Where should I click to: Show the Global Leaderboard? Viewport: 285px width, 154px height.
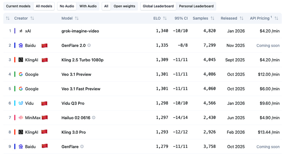point(158,6)
